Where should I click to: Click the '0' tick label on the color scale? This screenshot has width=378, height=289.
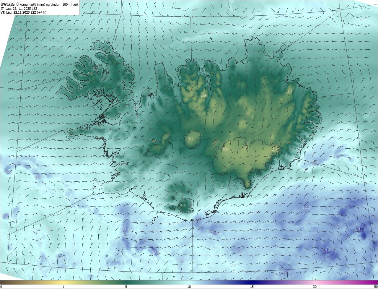[x=1, y=287]
